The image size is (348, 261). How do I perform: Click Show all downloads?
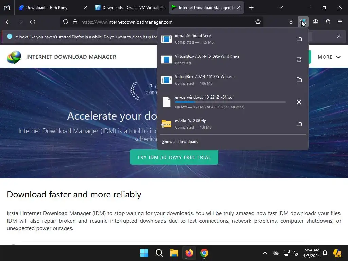(x=180, y=142)
